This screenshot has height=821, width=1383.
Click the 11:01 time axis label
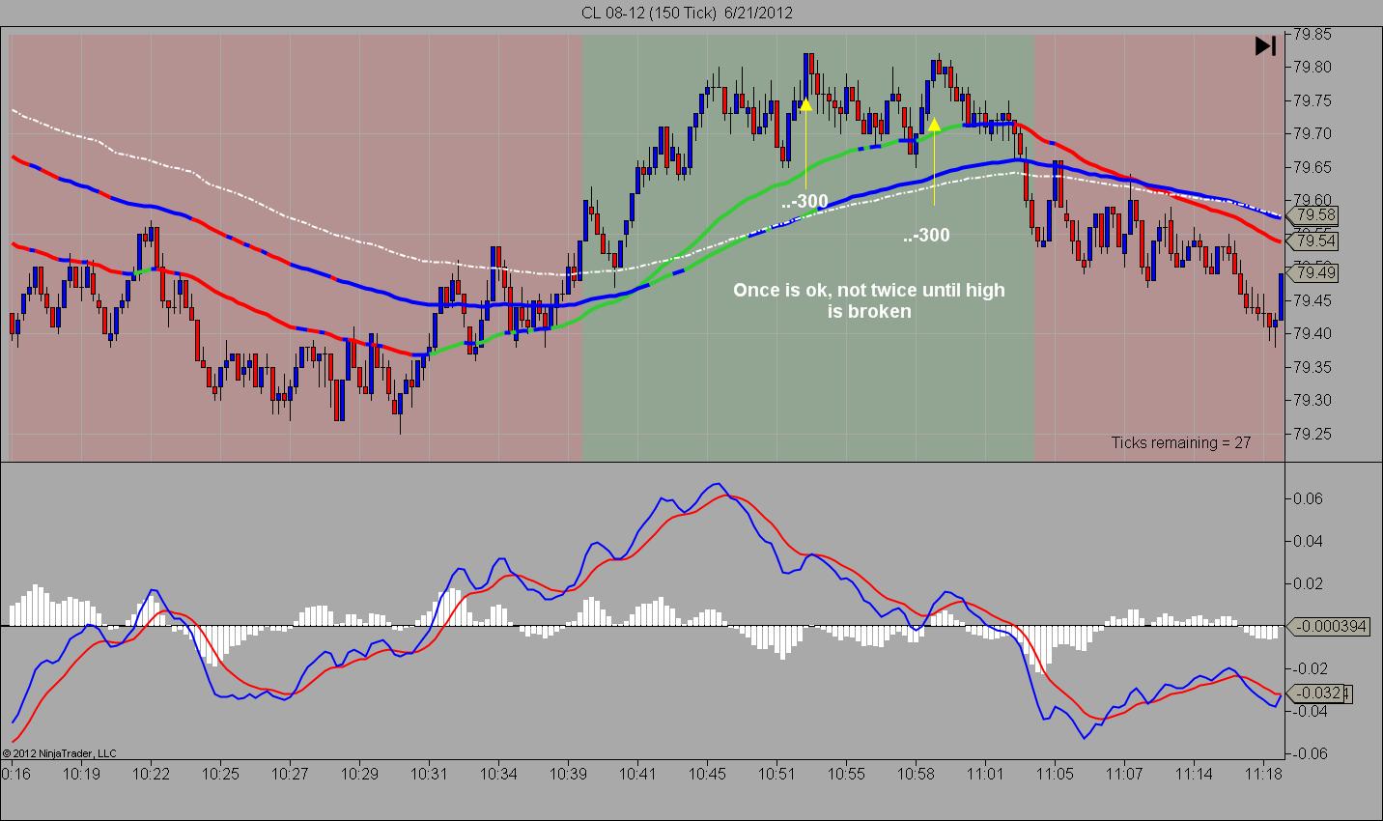[985, 774]
